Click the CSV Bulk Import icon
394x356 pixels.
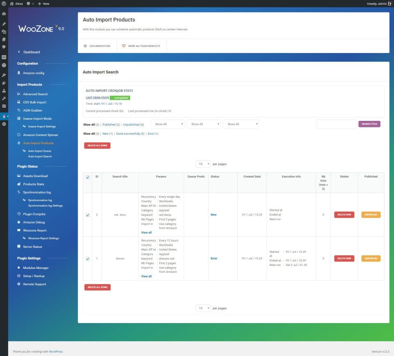click(x=19, y=102)
